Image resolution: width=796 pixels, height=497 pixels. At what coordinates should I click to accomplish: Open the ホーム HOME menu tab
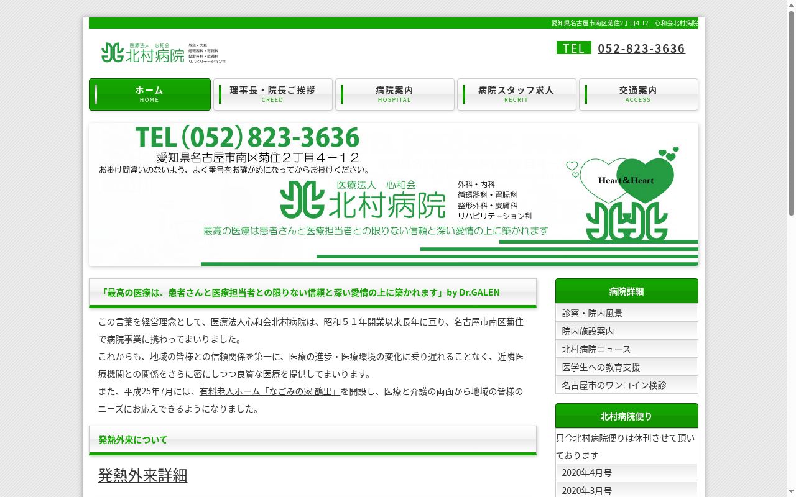tap(150, 94)
